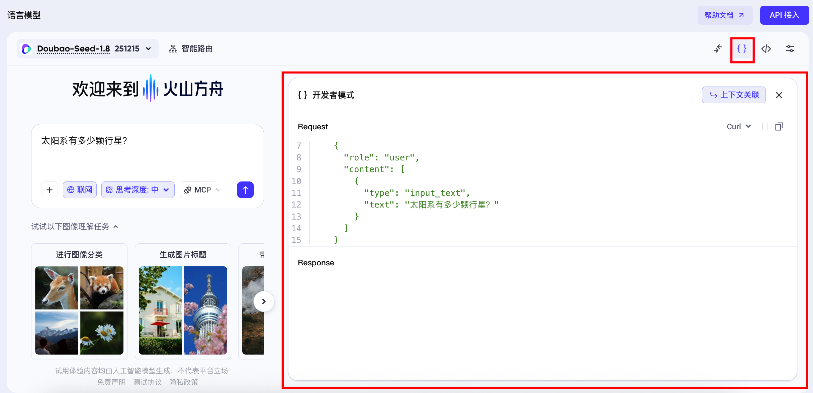The image size is (813, 393).
Task: Click 智能路由 smart routing option
Action: (x=191, y=49)
